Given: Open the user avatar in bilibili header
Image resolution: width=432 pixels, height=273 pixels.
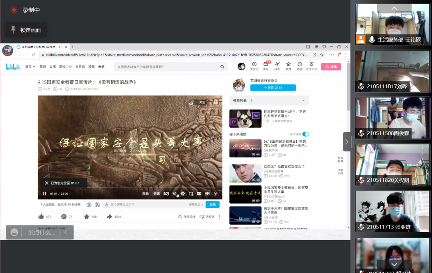Looking at the screenshot, I should point(241,66).
